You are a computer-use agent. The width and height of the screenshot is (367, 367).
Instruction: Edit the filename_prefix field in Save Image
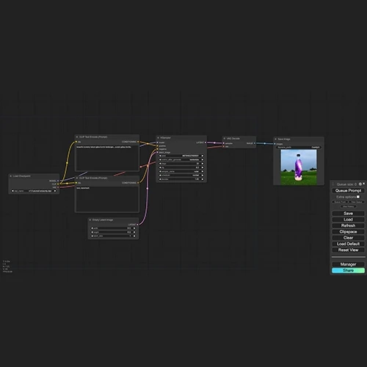(x=299, y=148)
